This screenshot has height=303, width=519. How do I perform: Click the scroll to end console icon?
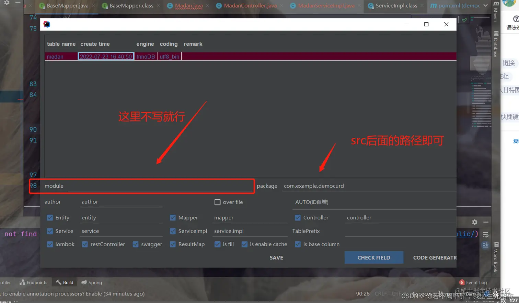pyautogui.click(x=486, y=245)
